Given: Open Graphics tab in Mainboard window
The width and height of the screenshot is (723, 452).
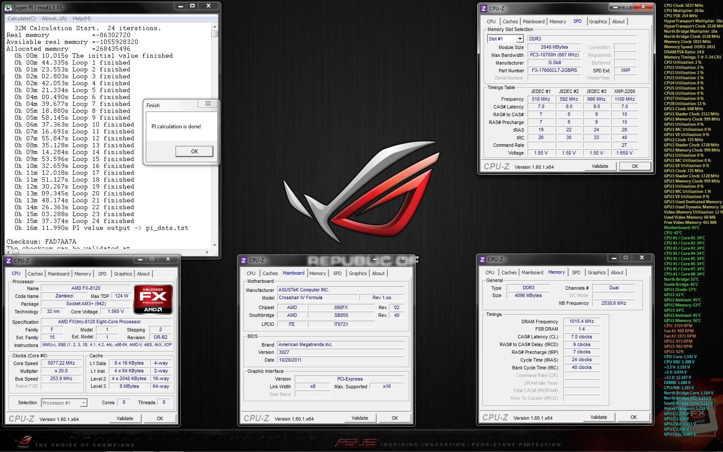Looking at the screenshot, I should coord(358,273).
